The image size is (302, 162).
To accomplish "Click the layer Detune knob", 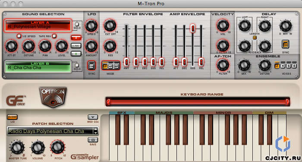I will [28, 46].
